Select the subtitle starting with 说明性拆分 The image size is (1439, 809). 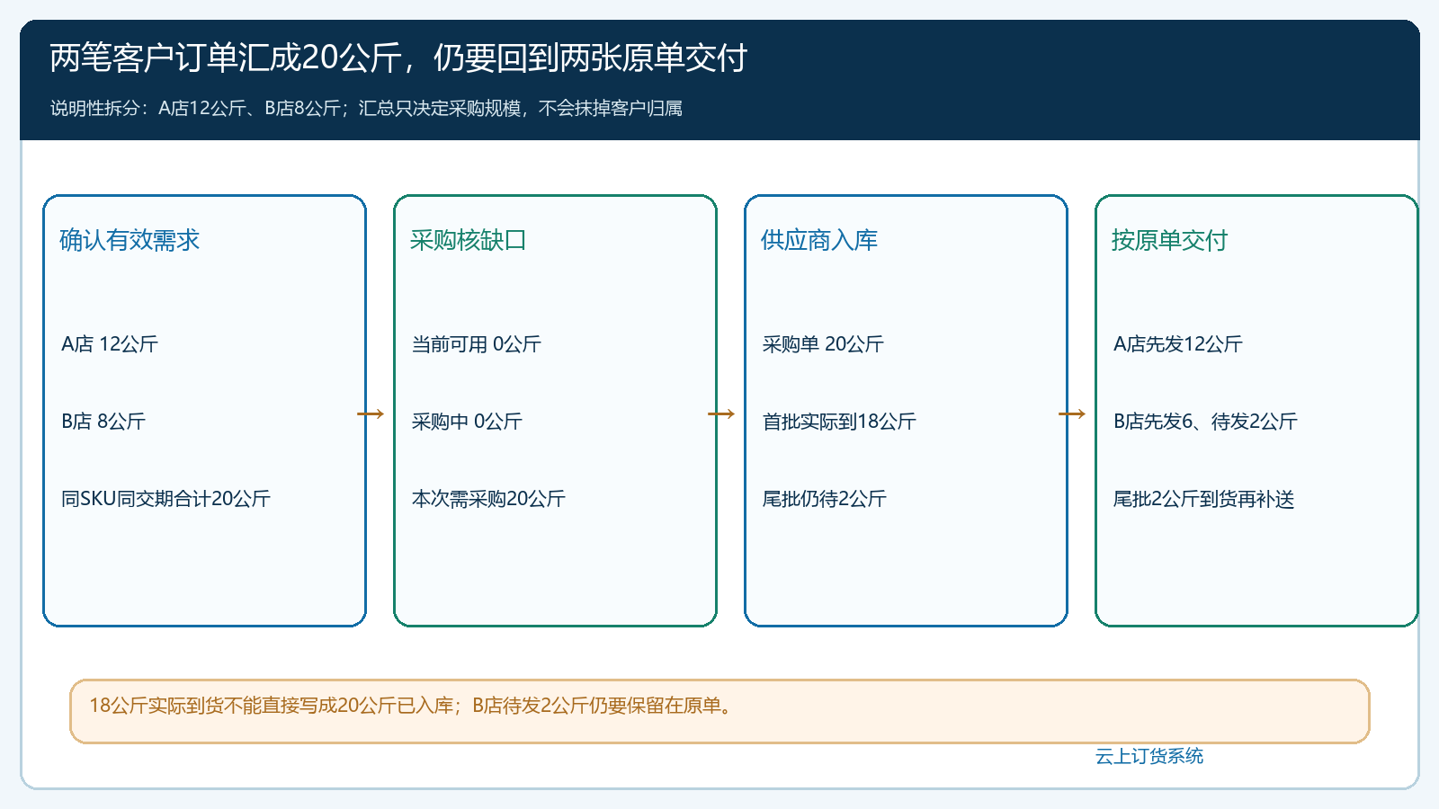(366, 109)
